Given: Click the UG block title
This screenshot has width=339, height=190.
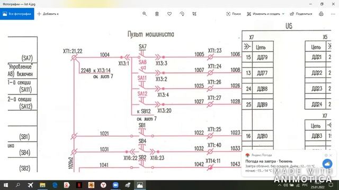Looking at the screenshot, I should point(289,26).
